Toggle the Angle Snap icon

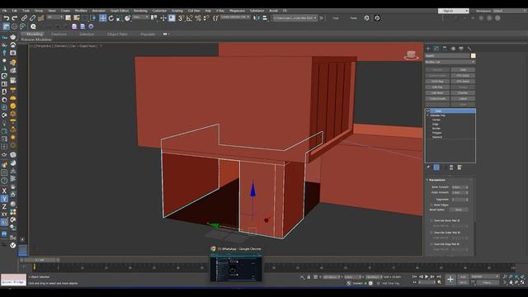[x=190, y=18]
